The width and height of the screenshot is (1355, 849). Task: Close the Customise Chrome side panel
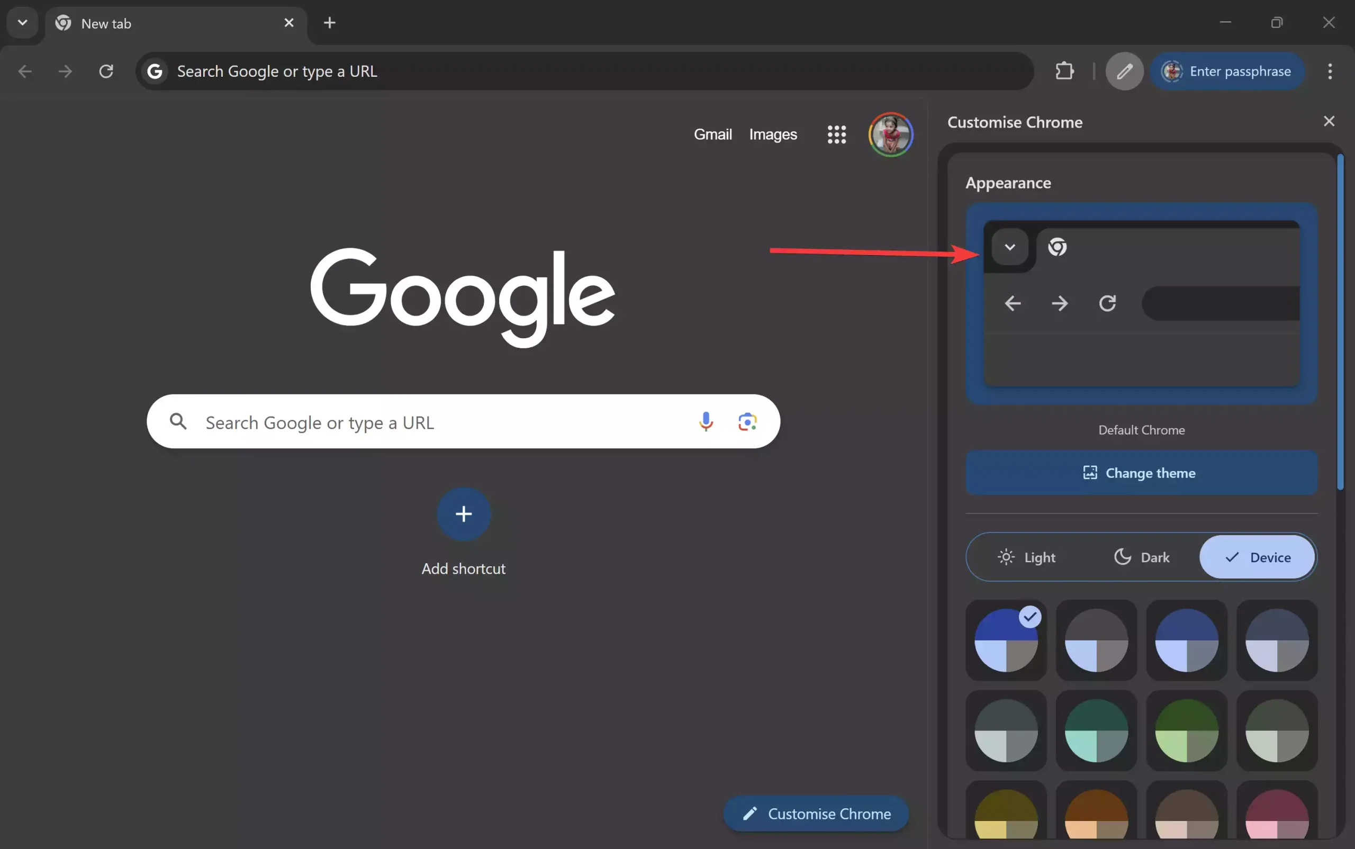coord(1329,121)
